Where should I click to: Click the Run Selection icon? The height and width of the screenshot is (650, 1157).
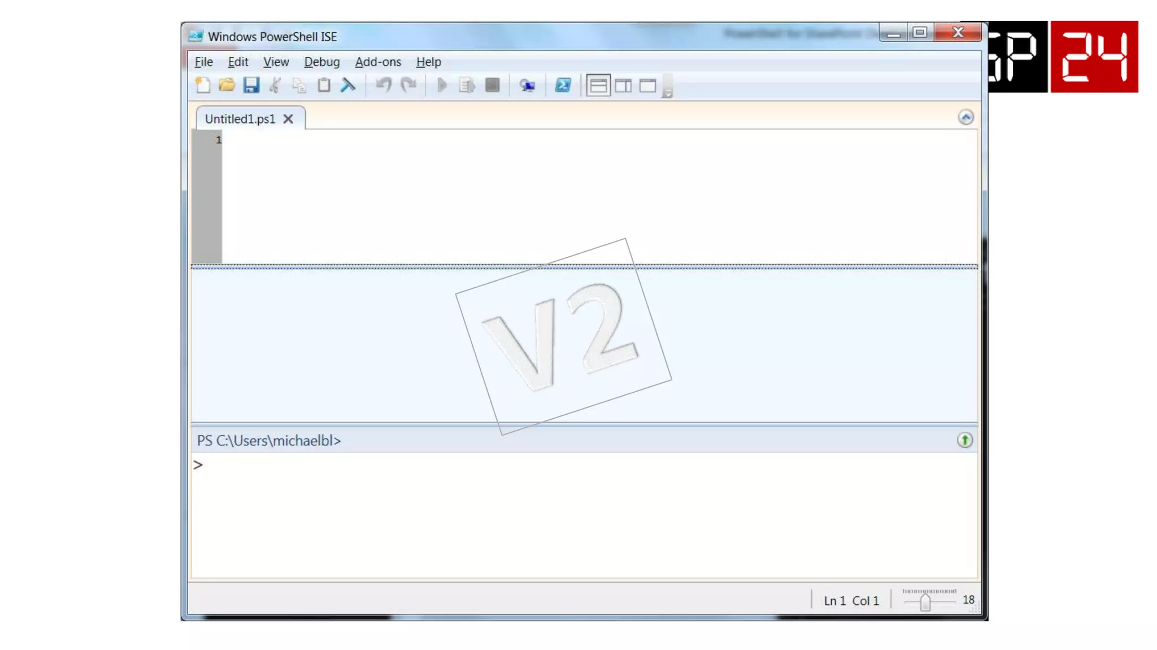(x=467, y=85)
